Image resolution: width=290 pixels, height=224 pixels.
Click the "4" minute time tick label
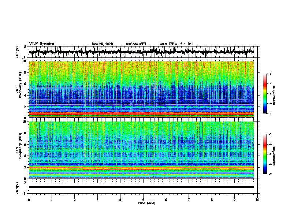point(120,200)
